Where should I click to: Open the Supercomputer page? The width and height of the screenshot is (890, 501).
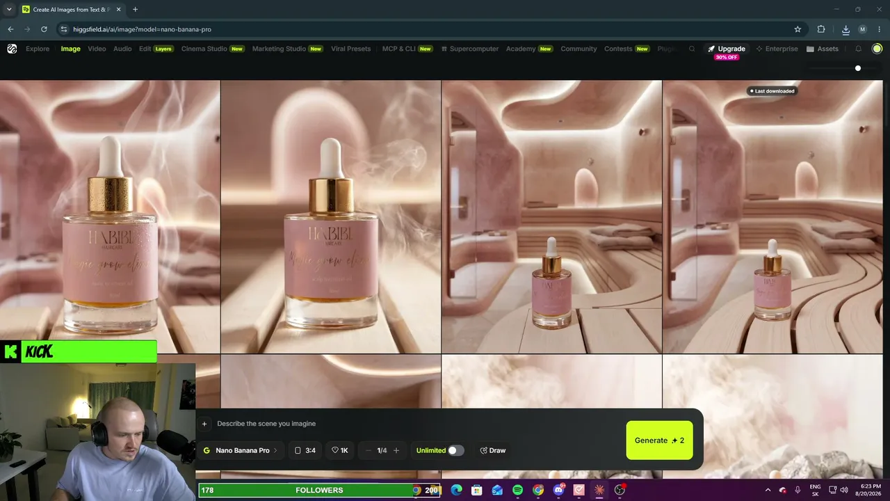point(470,49)
